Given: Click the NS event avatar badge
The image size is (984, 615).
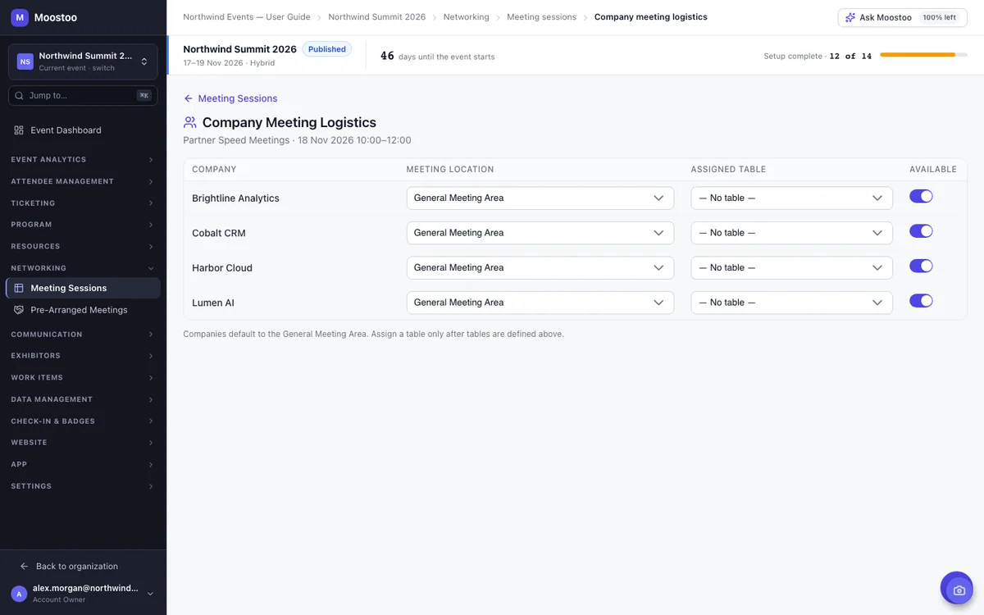Looking at the screenshot, I should point(25,61).
